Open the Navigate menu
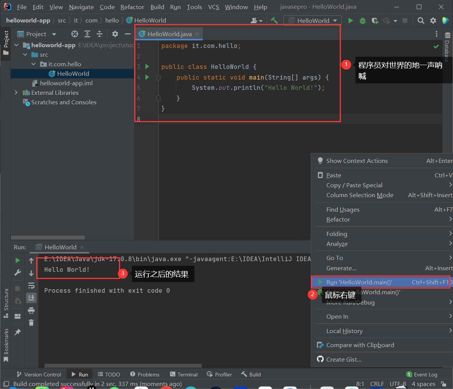This screenshot has width=453, height=389. click(x=81, y=7)
